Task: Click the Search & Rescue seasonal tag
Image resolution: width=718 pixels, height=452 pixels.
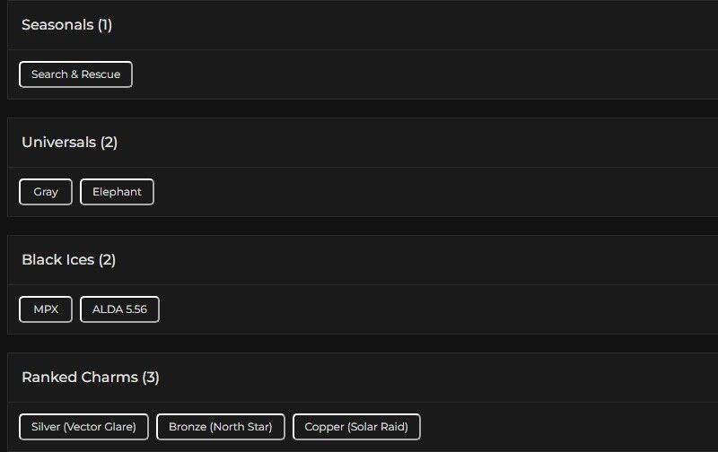Action: point(75,74)
